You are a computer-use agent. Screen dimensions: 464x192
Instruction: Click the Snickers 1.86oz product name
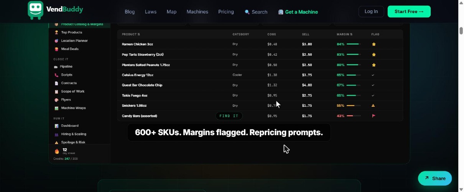(134, 106)
